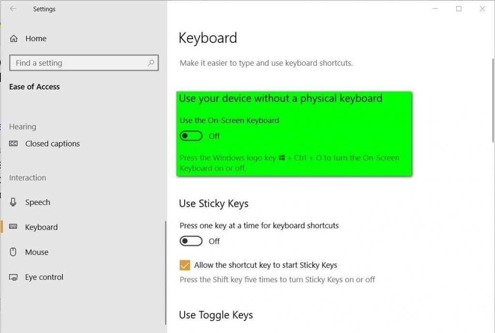Uncheck allow shortcut key to start Sticky Keys
The width and height of the screenshot is (495, 333).
(184, 265)
